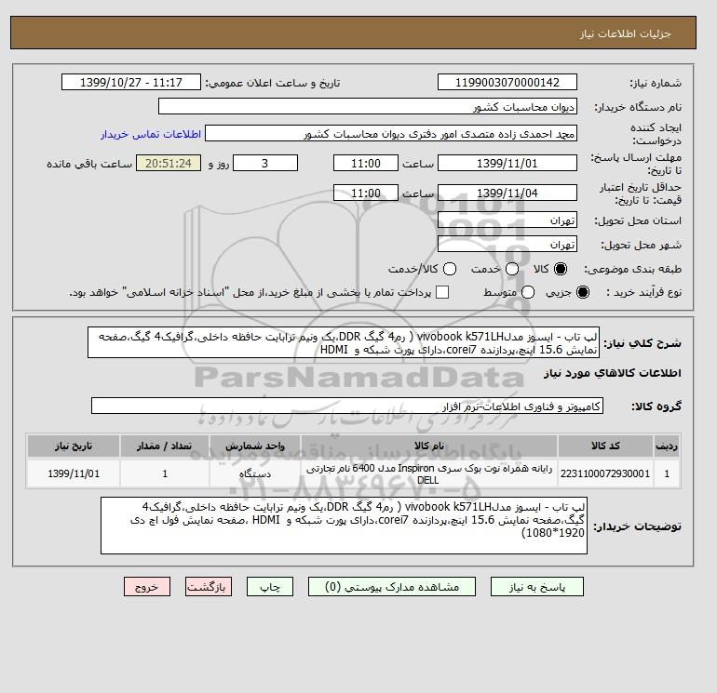The width and height of the screenshot is (717, 693).
Task: Click item code cell 2231100072930001
Action: [x=605, y=473]
